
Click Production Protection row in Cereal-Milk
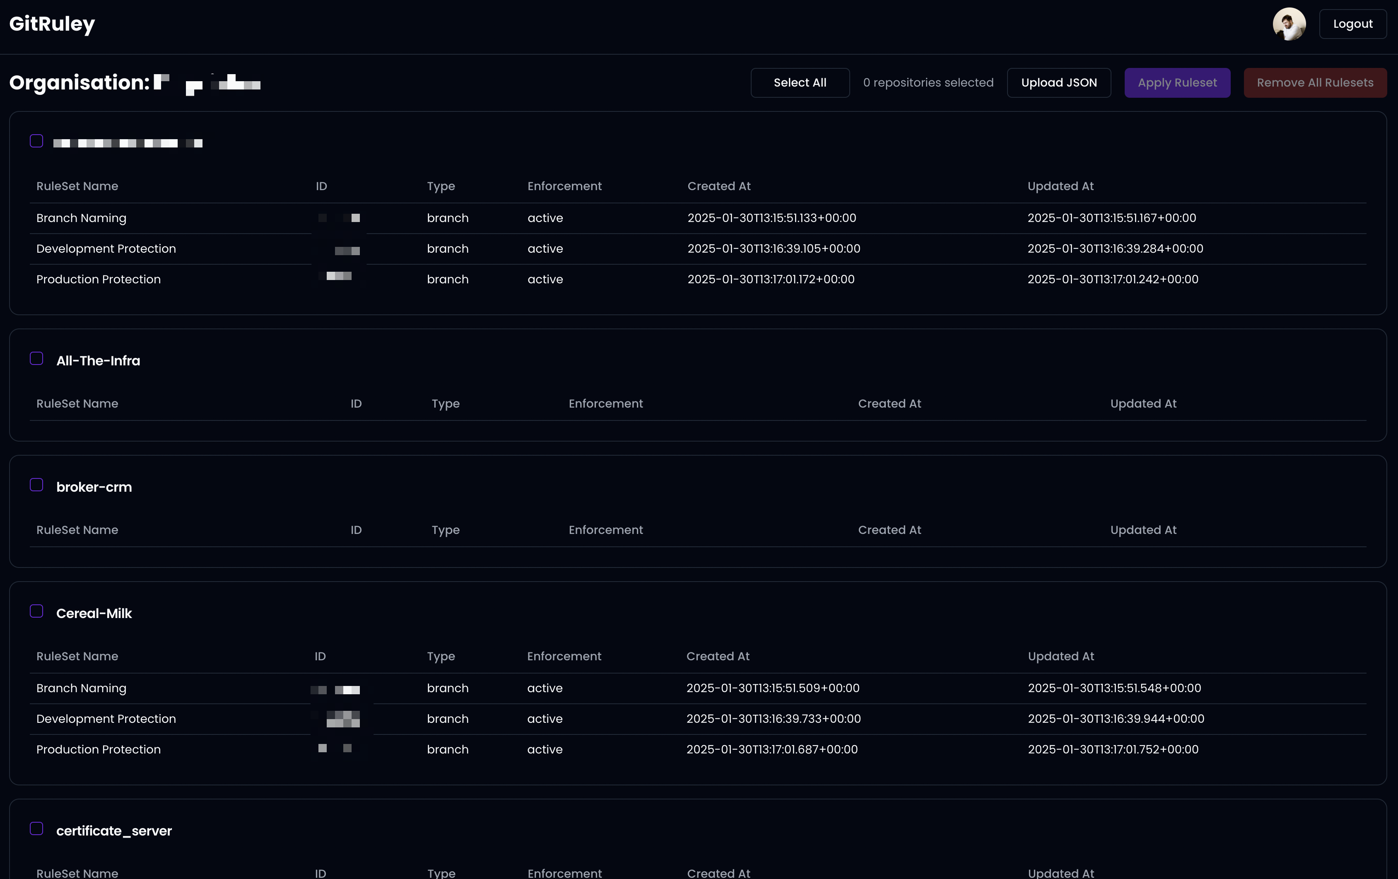tap(98, 749)
